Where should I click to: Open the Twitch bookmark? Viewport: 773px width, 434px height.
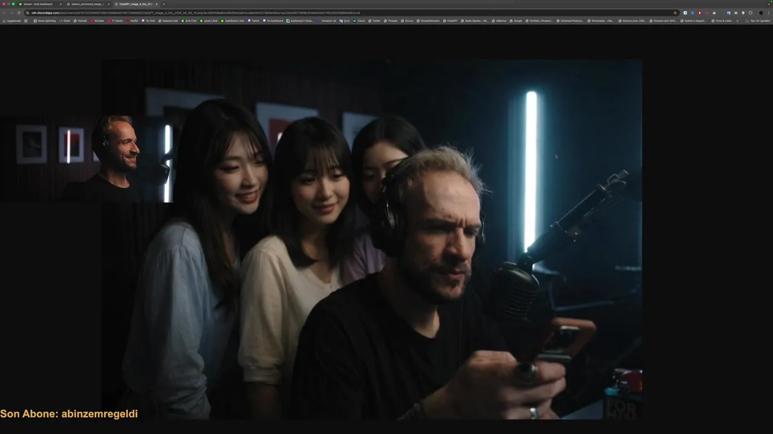coord(254,20)
